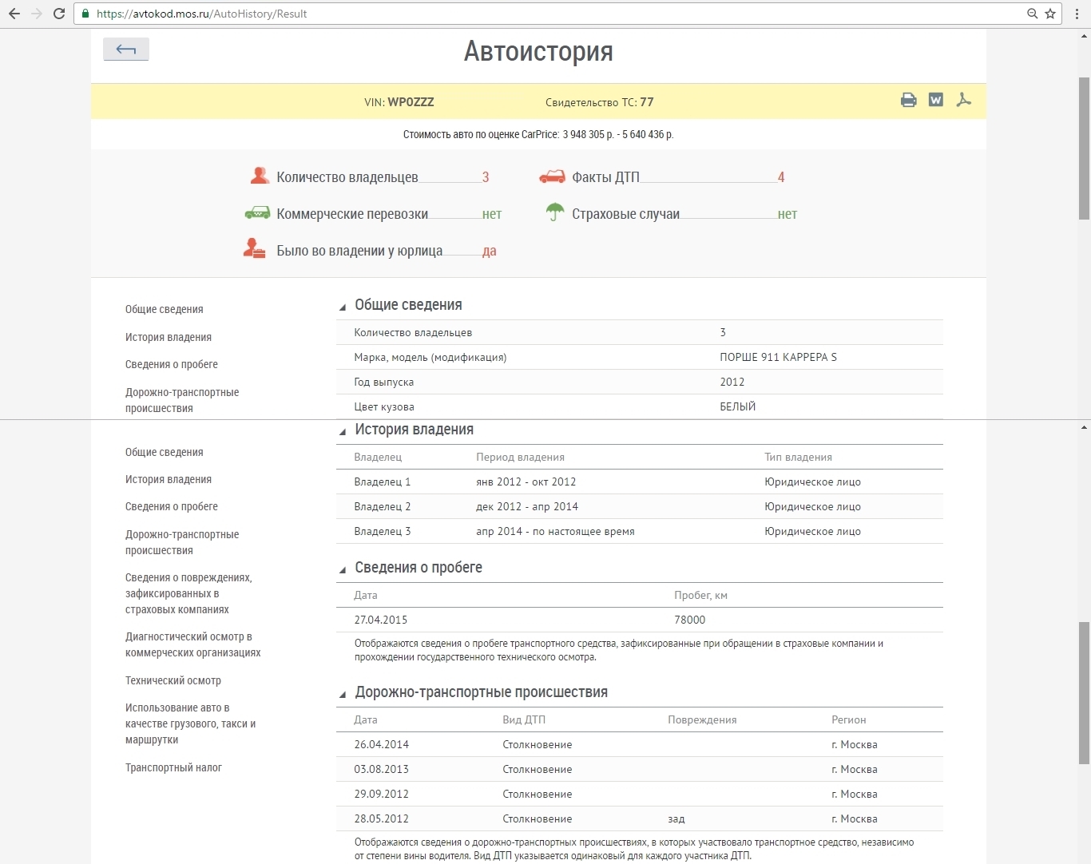Viewport: 1091px width, 864px height.
Task: Click the green taxi icon beside Коммерческие перевозки
Action: coord(257,212)
